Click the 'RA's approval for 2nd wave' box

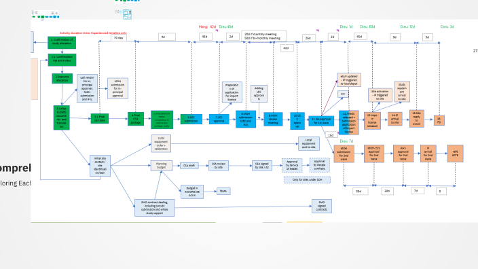[403, 154]
